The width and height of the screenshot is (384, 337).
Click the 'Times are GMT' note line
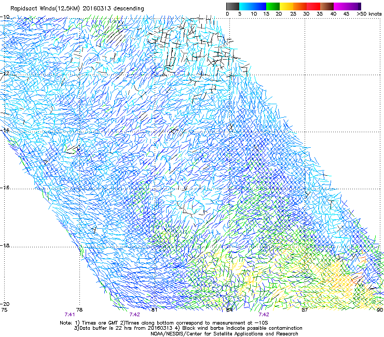[164, 323]
